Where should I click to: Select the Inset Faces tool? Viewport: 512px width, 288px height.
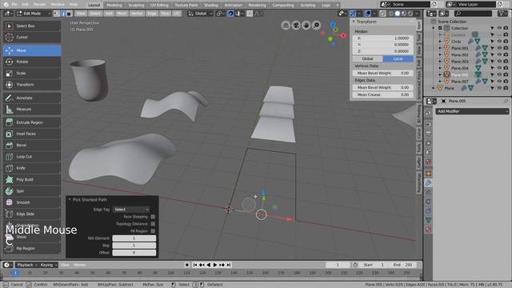pos(32,134)
